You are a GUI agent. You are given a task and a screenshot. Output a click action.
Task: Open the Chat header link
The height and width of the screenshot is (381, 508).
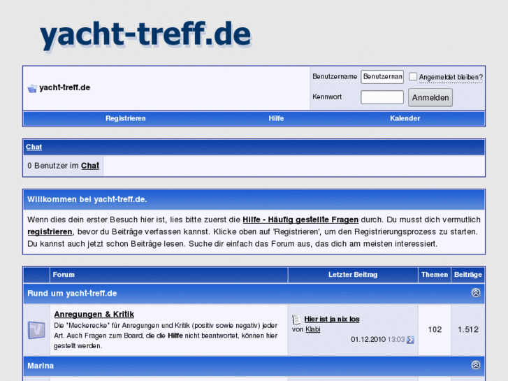coord(34,147)
